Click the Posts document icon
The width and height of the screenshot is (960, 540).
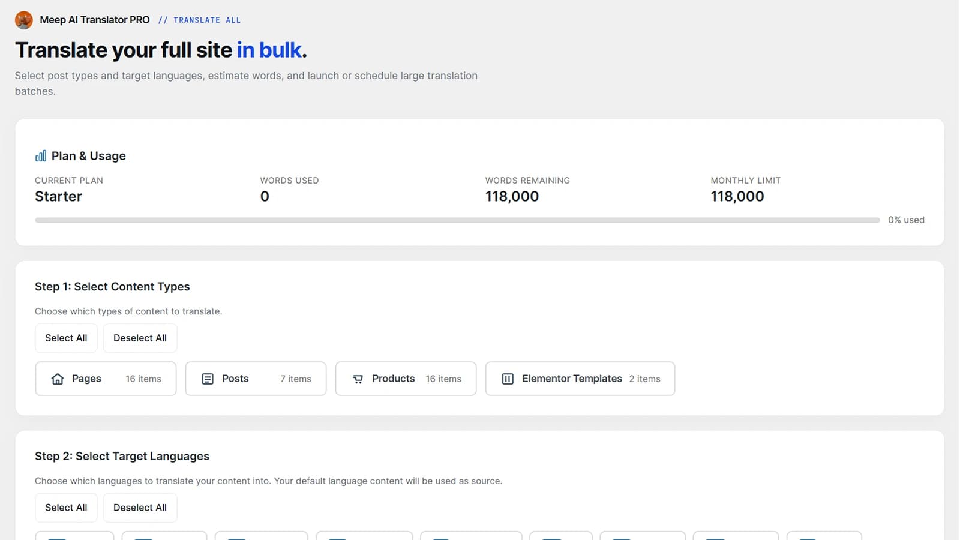click(208, 379)
